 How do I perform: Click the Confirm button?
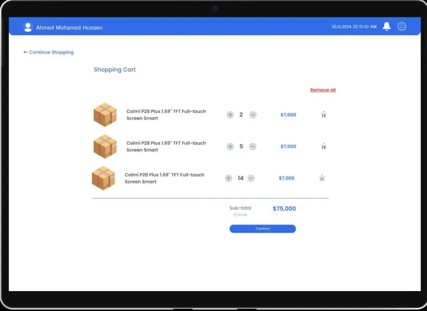pos(263,228)
